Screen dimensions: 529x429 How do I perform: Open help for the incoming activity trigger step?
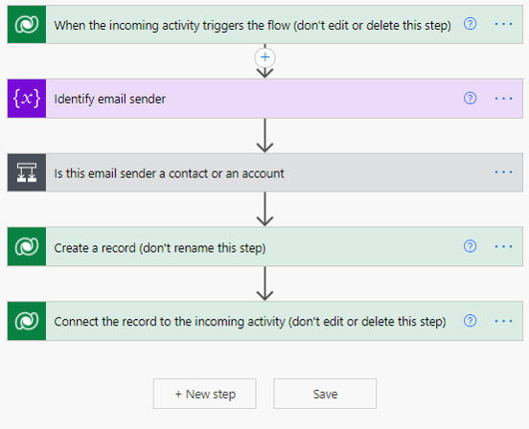pyautogui.click(x=470, y=24)
